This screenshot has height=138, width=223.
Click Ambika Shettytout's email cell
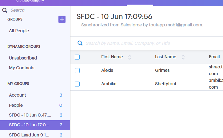pos(216,84)
